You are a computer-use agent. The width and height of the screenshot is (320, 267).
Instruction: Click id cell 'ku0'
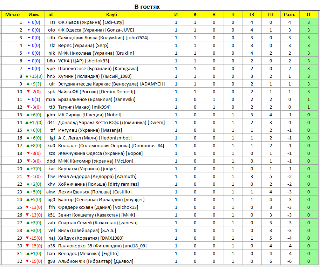pos(51,146)
